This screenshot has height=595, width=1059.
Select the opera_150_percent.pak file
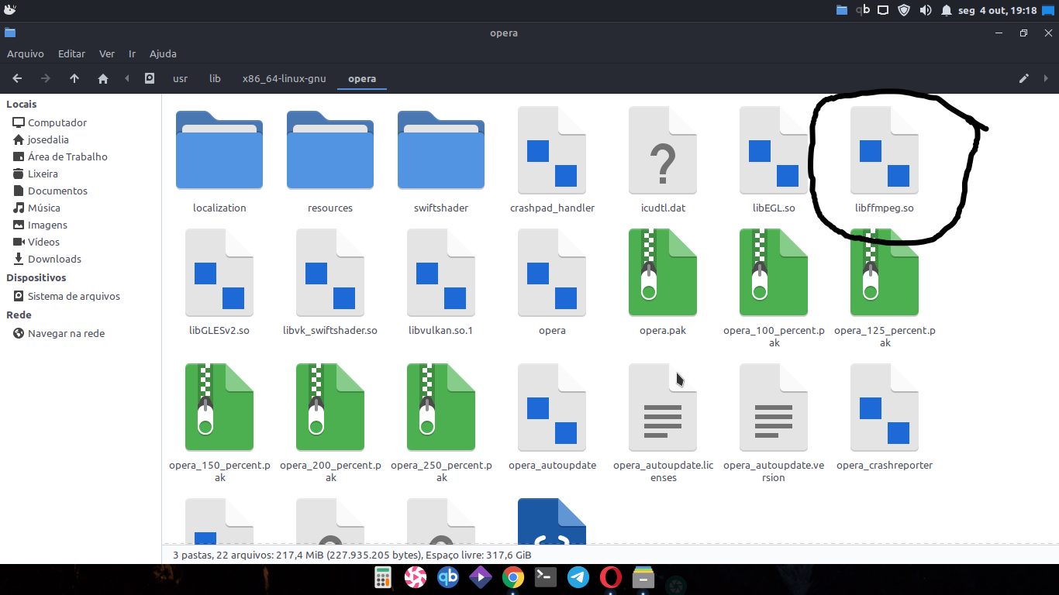click(219, 408)
